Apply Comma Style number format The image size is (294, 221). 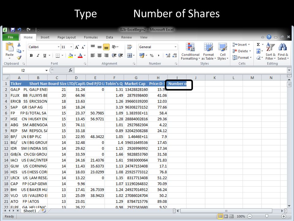[x=159, y=56]
